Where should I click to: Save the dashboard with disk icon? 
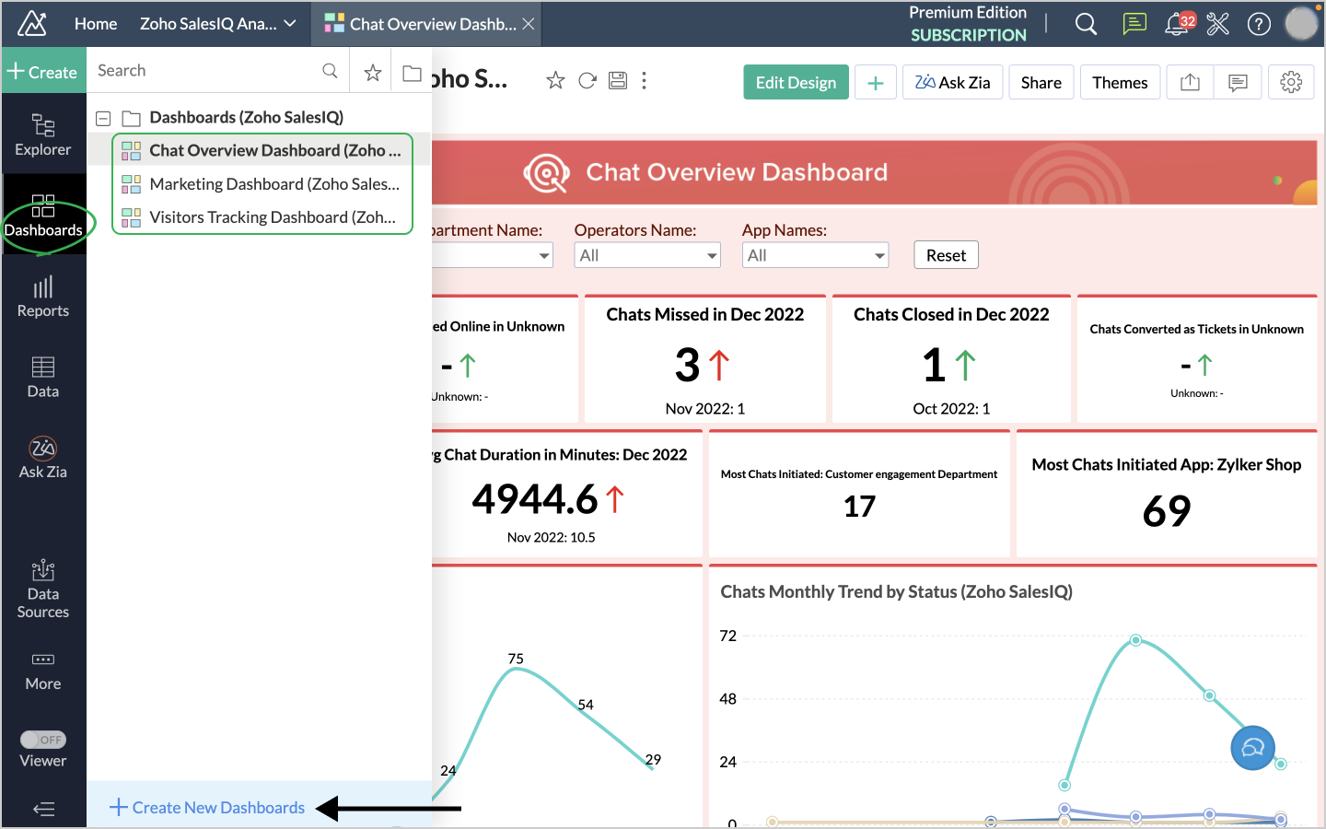tap(618, 81)
